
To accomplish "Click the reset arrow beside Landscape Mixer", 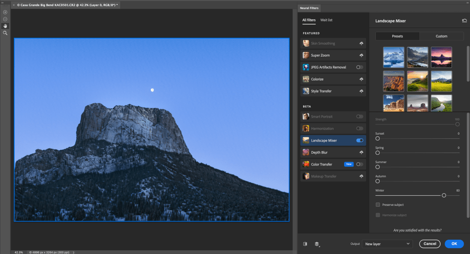I will pos(464,21).
